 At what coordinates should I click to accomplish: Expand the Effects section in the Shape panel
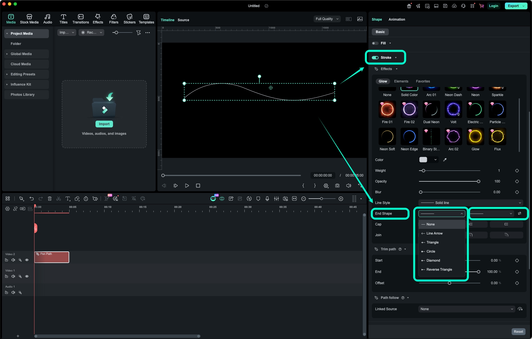[397, 69]
